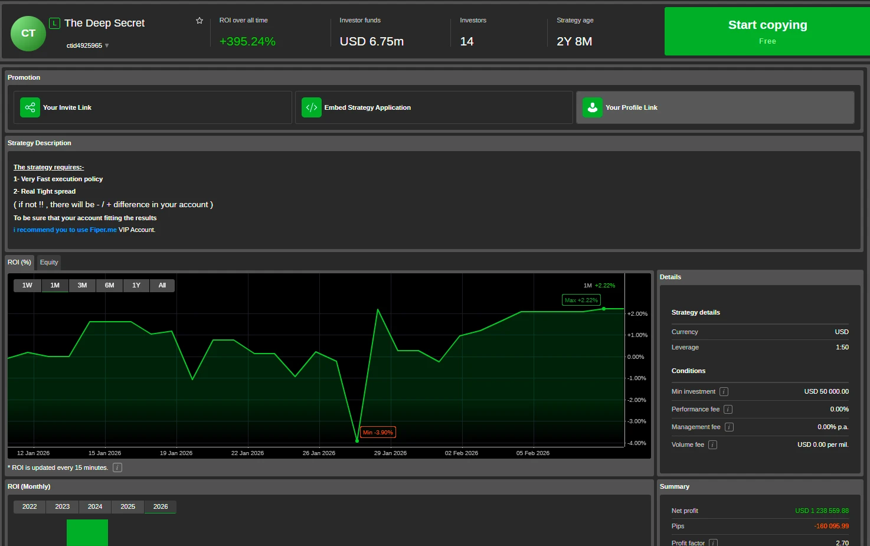Screen dimensions: 870x546
Task: Select the 2024 monthly ROI tab
Action: pos(94,506)
